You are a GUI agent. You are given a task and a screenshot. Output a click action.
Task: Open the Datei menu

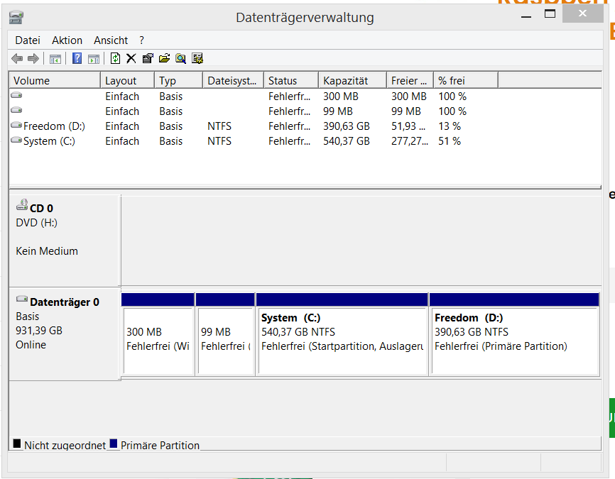pos(28,40)
